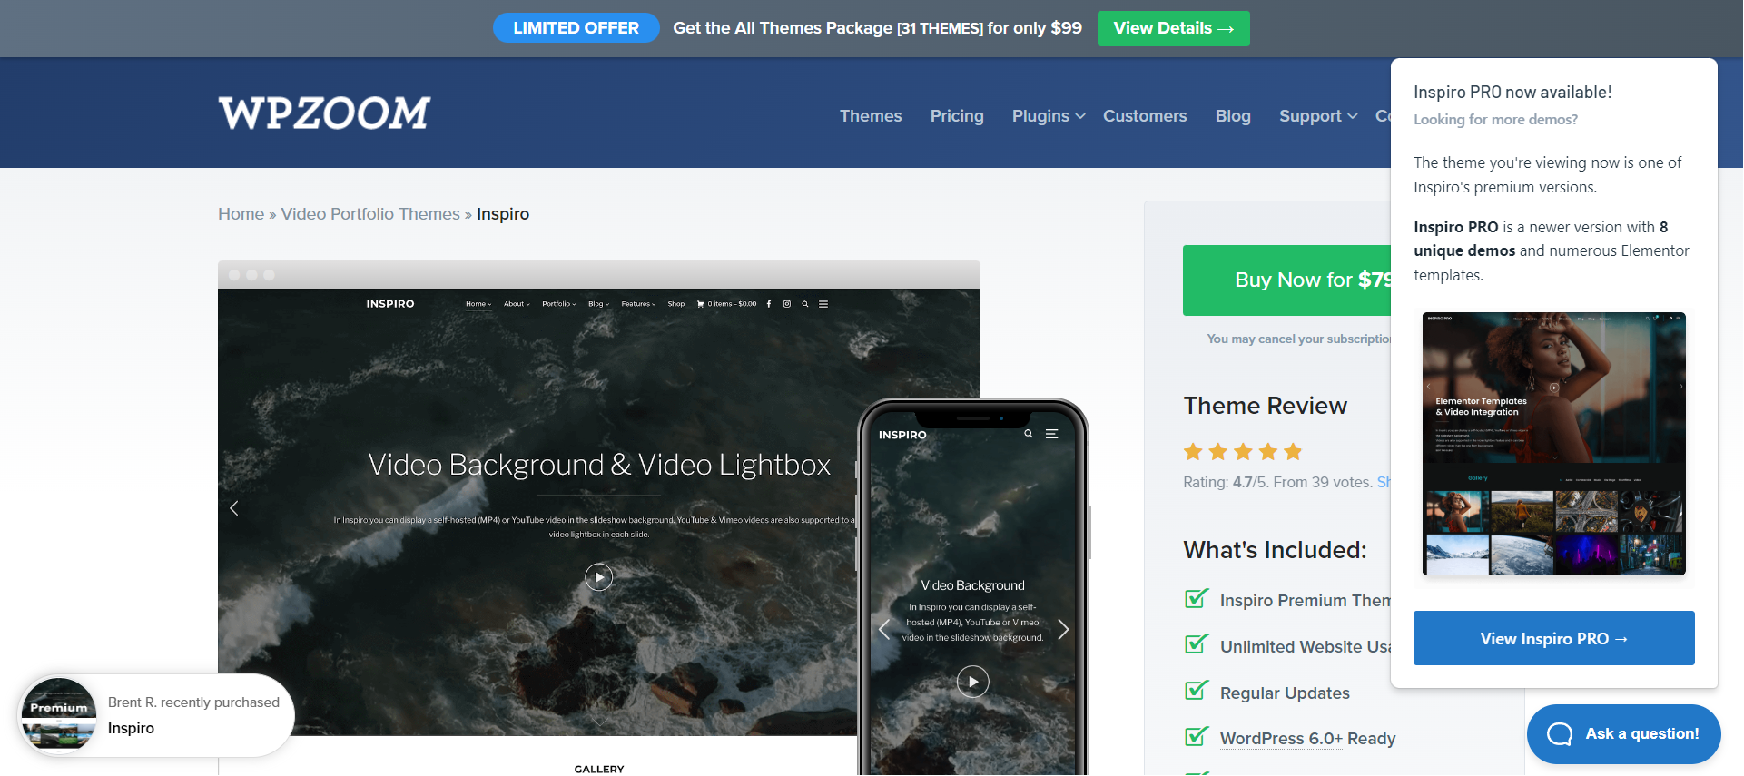Click the search icon in phone preview
The width and height of the screenshot is (1744, 776).
click(x=1029, y=435)
